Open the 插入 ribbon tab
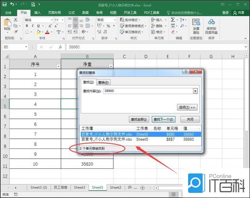 tap(37, 12)
